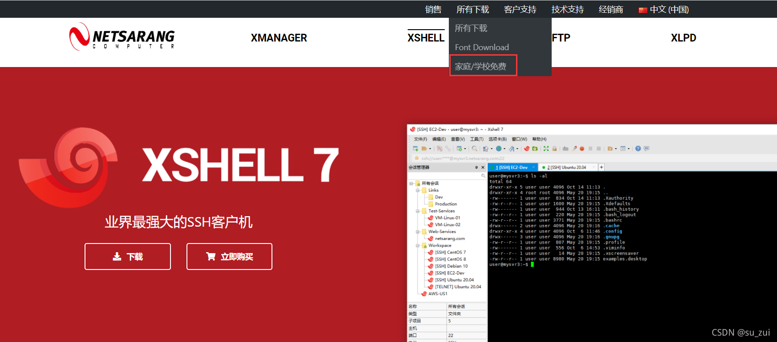Click 客户支持 in top navigation
Screen dimensions: 777x342
[x=520, y=10]
